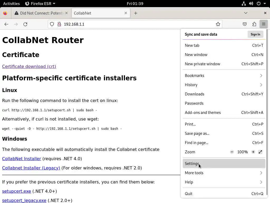Expand the More tools submenu
Screen dimensions: 270x203
click(x=224, y=173)
